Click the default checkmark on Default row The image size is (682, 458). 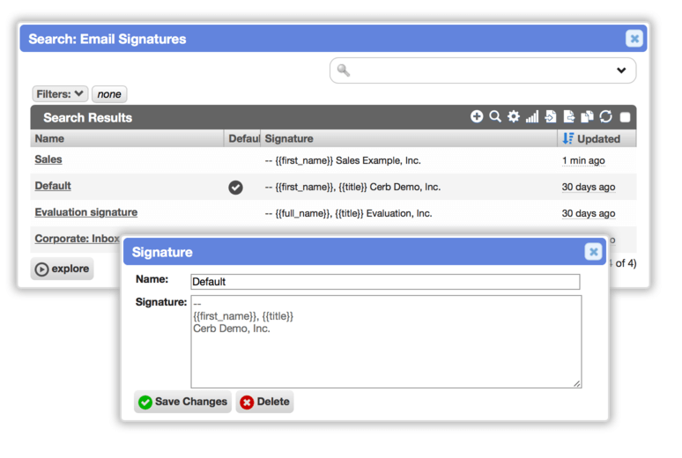point(235,188)
